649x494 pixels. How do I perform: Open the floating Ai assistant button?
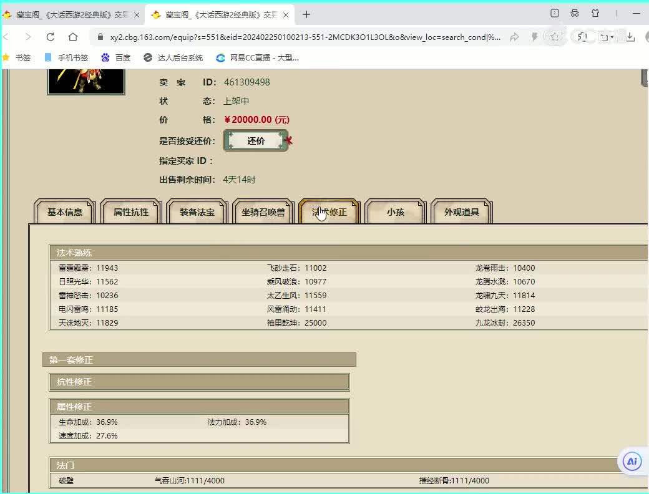632,461
